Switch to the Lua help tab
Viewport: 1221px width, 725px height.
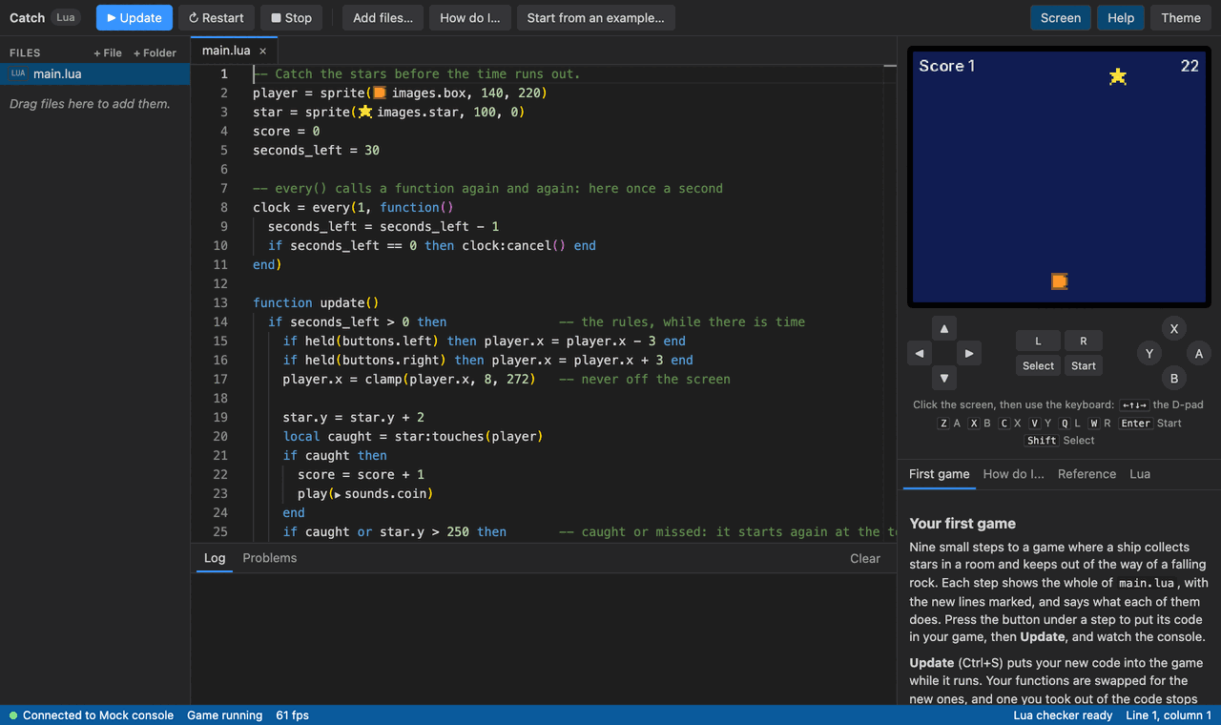(x=1140, y=474)
